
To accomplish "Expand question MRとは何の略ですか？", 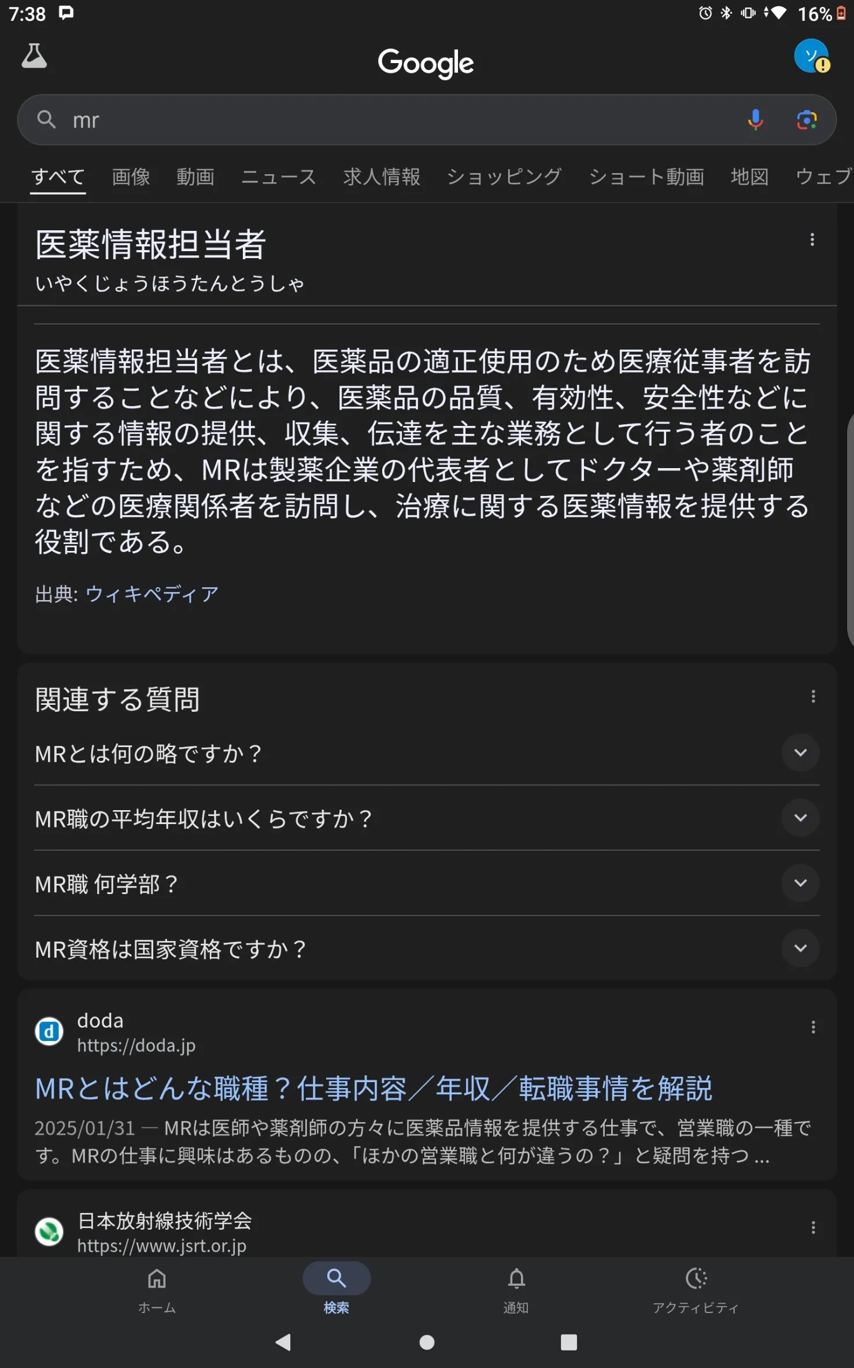I will 427,753.
